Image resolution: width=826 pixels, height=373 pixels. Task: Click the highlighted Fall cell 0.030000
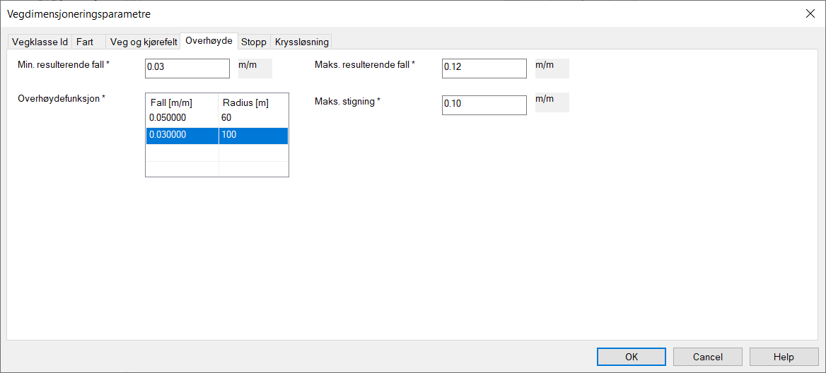pyautogui.click(x=182, y=135)
